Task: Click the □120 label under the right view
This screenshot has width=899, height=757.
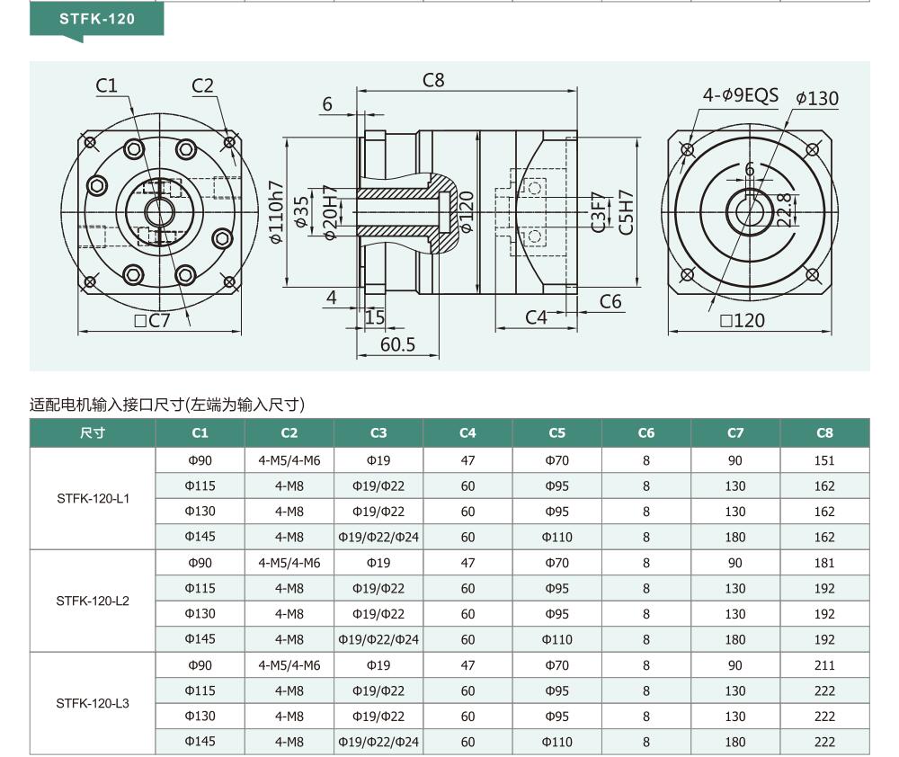Action: coord(743,321)
